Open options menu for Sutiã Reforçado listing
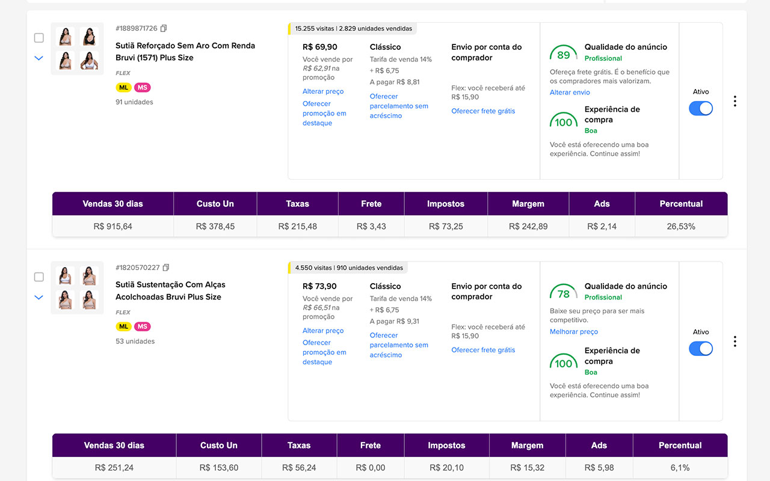Screen dimensions: 770x481 pos(735,101)
